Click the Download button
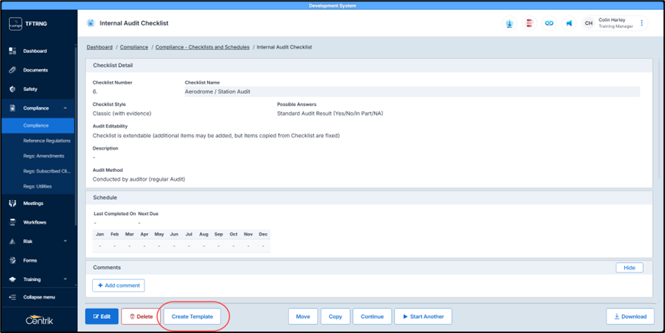Image resolution: width=665 pixels, height=333 pixels. 629,317
